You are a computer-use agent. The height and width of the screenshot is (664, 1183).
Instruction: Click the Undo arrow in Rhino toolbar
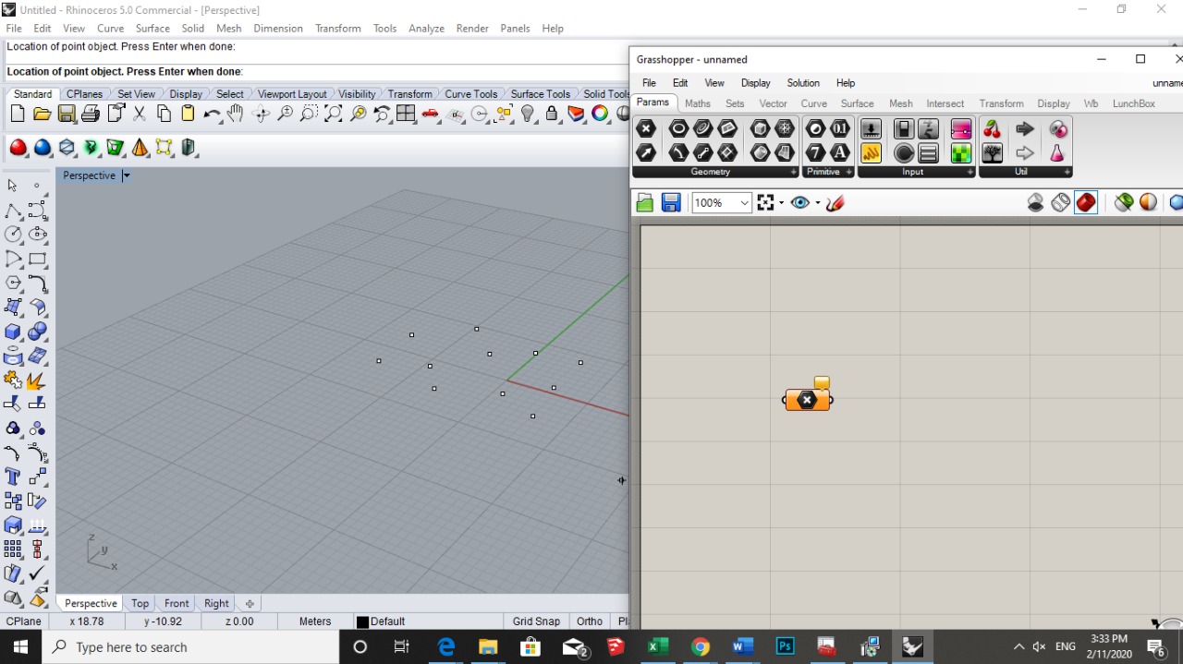click(x=212, y=114)
